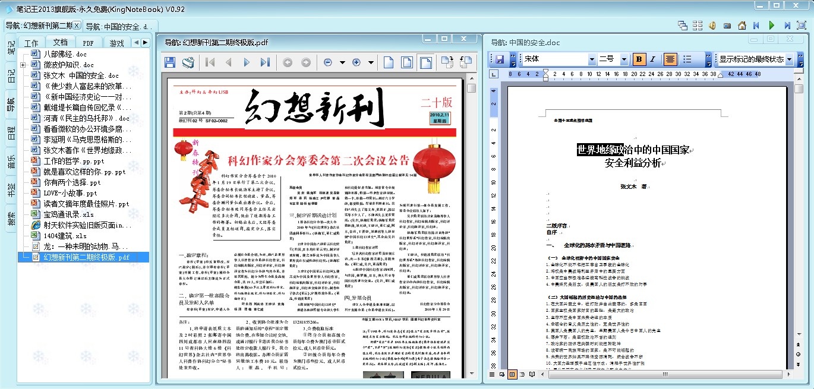Go to the next PDF page
Viewport: 814px width, 389px height.
coord(247,62)
